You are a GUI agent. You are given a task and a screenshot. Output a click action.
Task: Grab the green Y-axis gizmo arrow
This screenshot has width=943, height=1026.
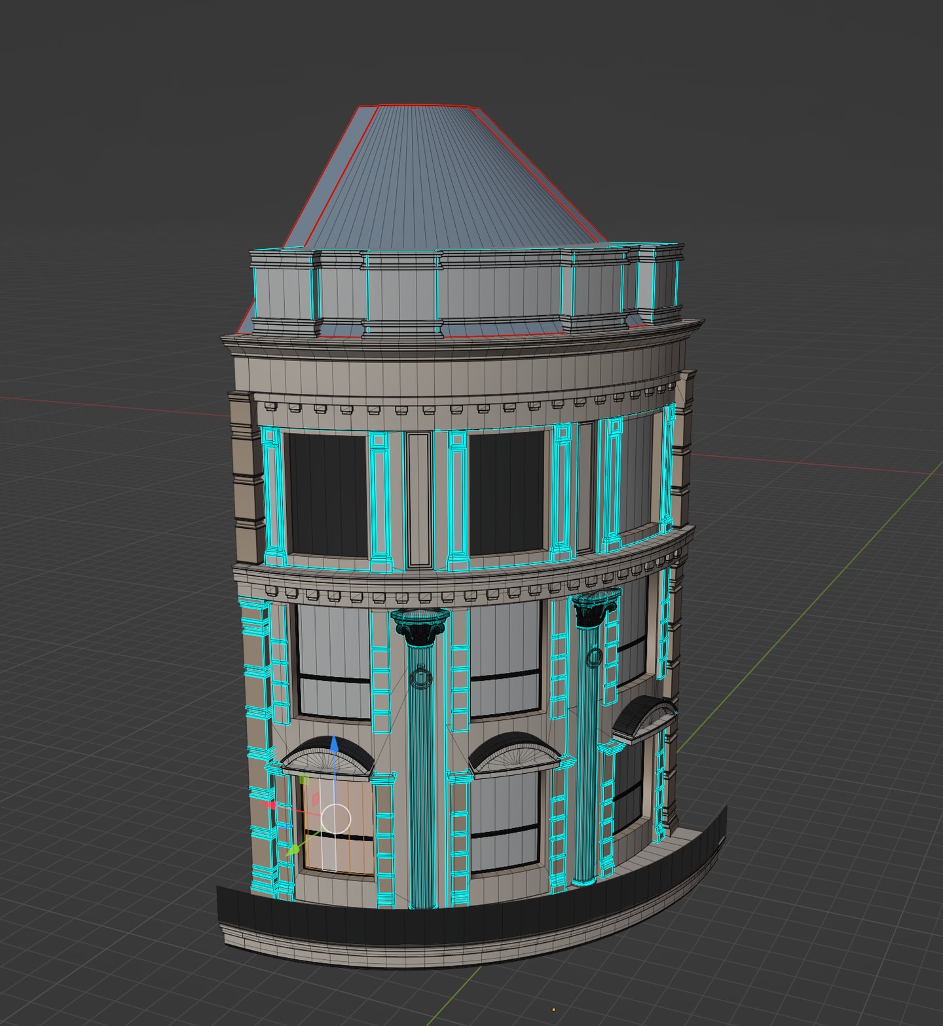[x=293, y=850]
